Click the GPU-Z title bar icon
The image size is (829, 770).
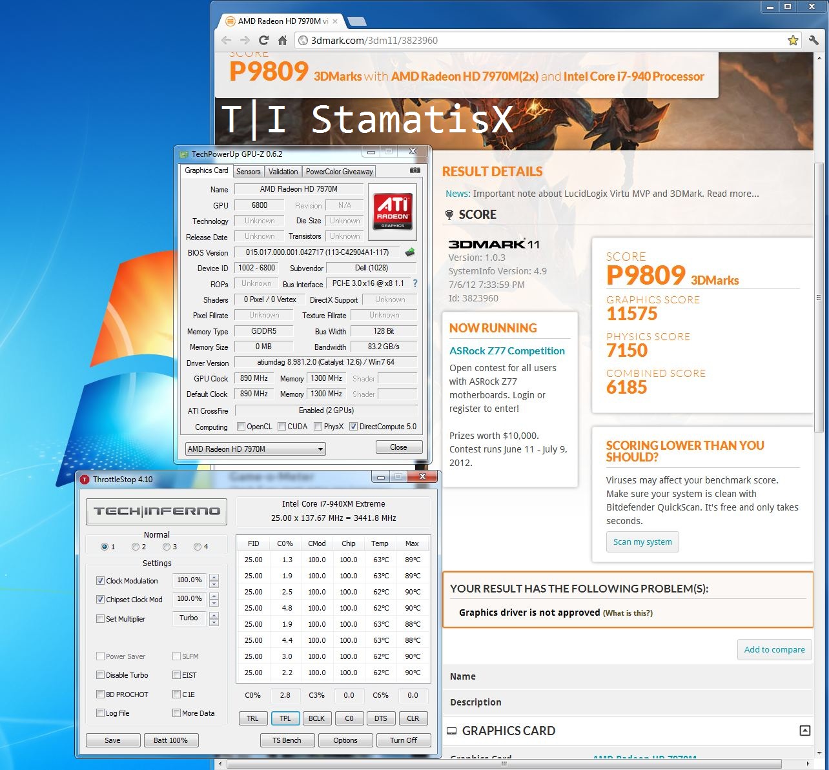coord(183,154)
